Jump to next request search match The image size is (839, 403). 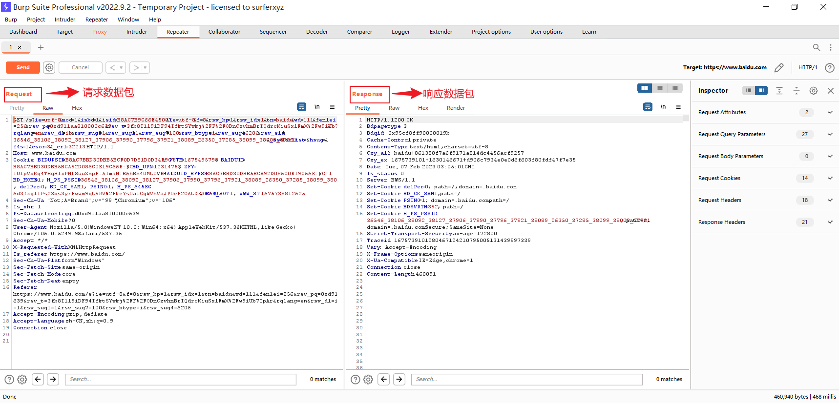53,379
